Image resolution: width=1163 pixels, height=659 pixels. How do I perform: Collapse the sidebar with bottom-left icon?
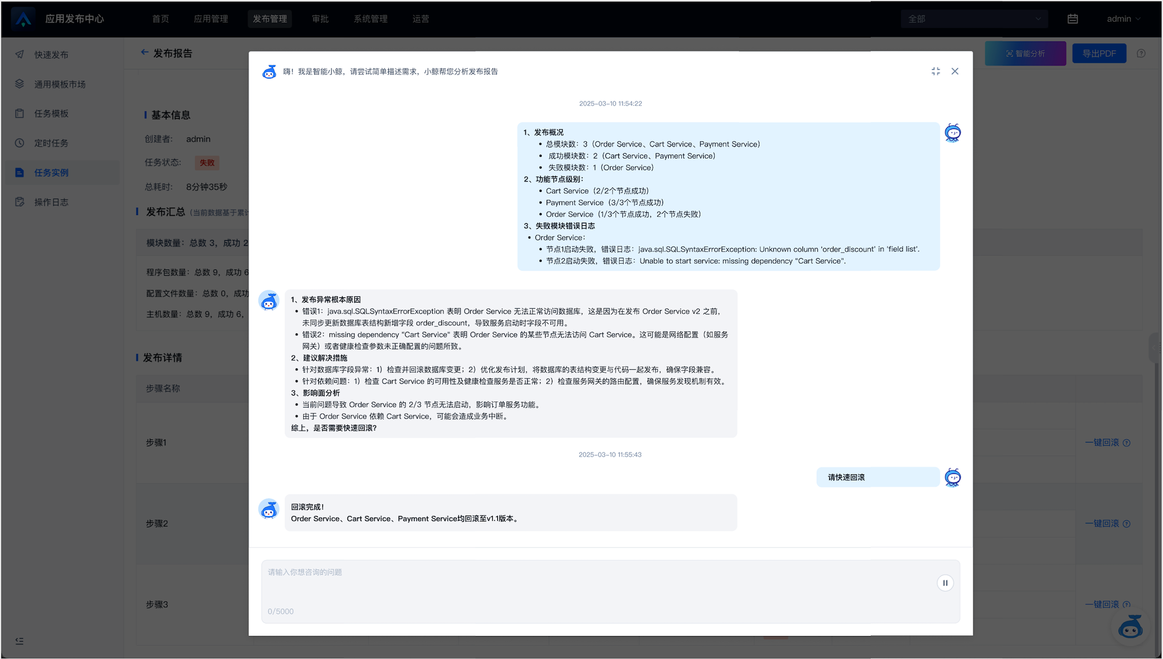point(19,641)
